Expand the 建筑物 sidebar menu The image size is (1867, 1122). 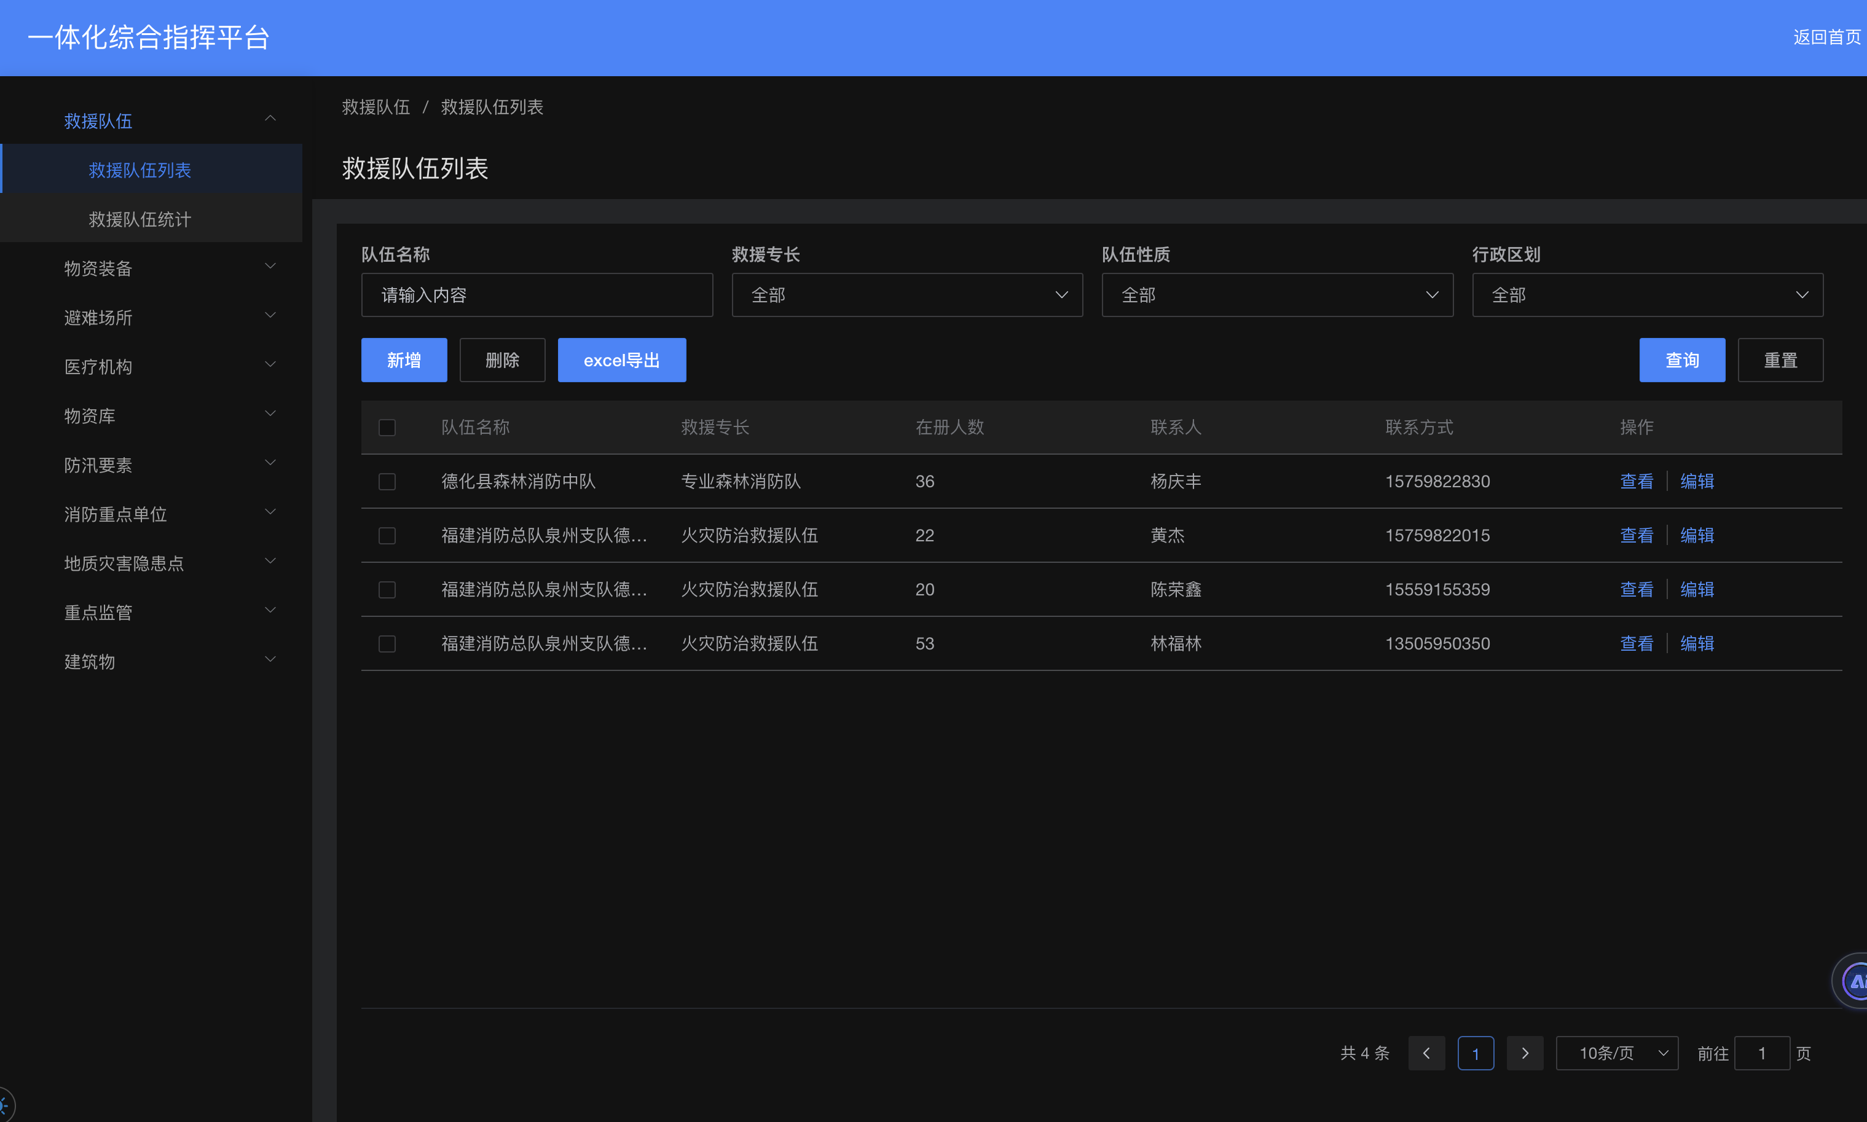coord(151,661)
